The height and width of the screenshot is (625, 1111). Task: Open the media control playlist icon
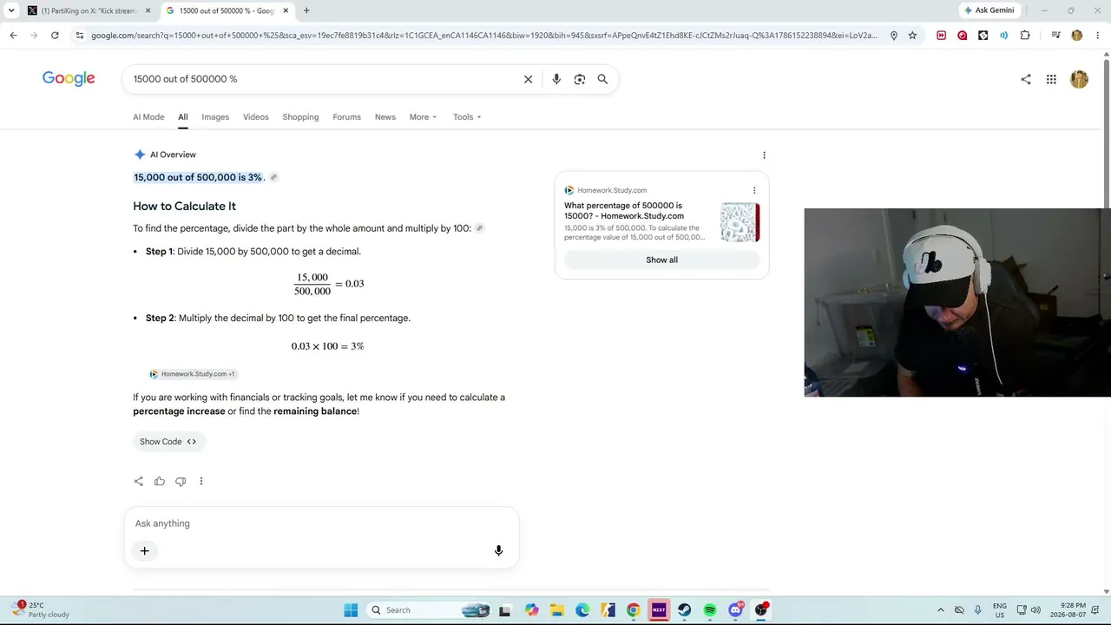pyautogui.click(x=1055, y=36)
